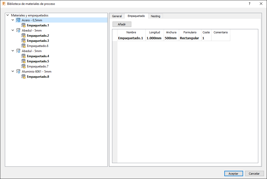Select Empaquetado.5 label in the tree

[38, 61]
